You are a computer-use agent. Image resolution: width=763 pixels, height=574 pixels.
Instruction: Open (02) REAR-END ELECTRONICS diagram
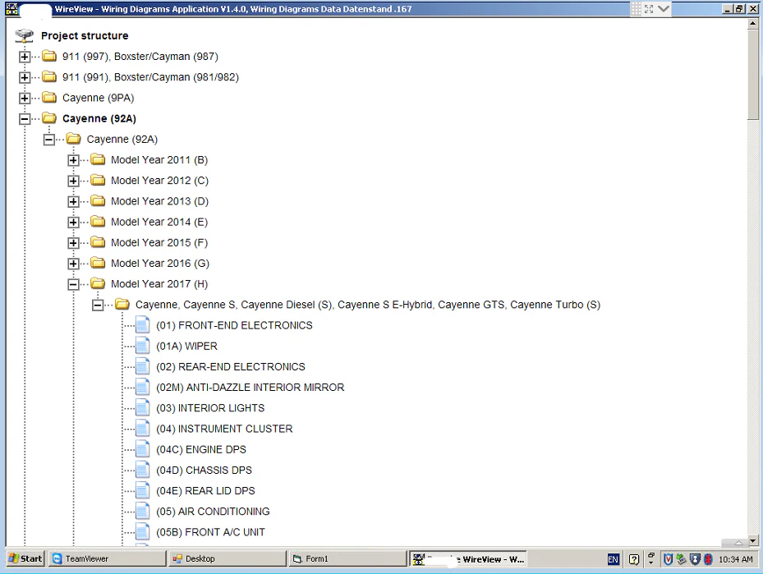tap(231, 366)
